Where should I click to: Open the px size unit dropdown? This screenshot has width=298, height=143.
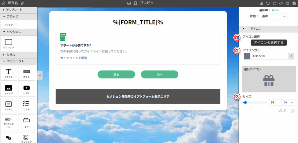coord(289,103)
